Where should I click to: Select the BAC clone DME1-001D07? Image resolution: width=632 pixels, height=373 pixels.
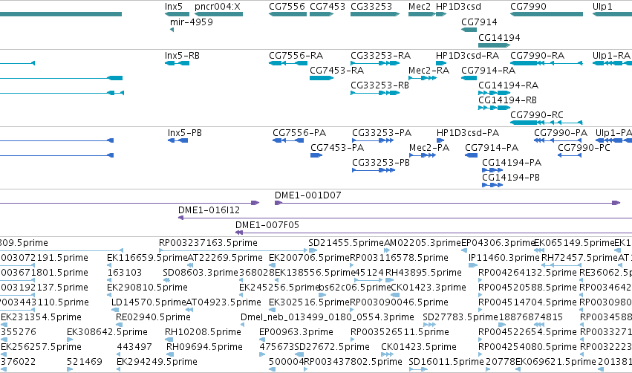(447, 203)
